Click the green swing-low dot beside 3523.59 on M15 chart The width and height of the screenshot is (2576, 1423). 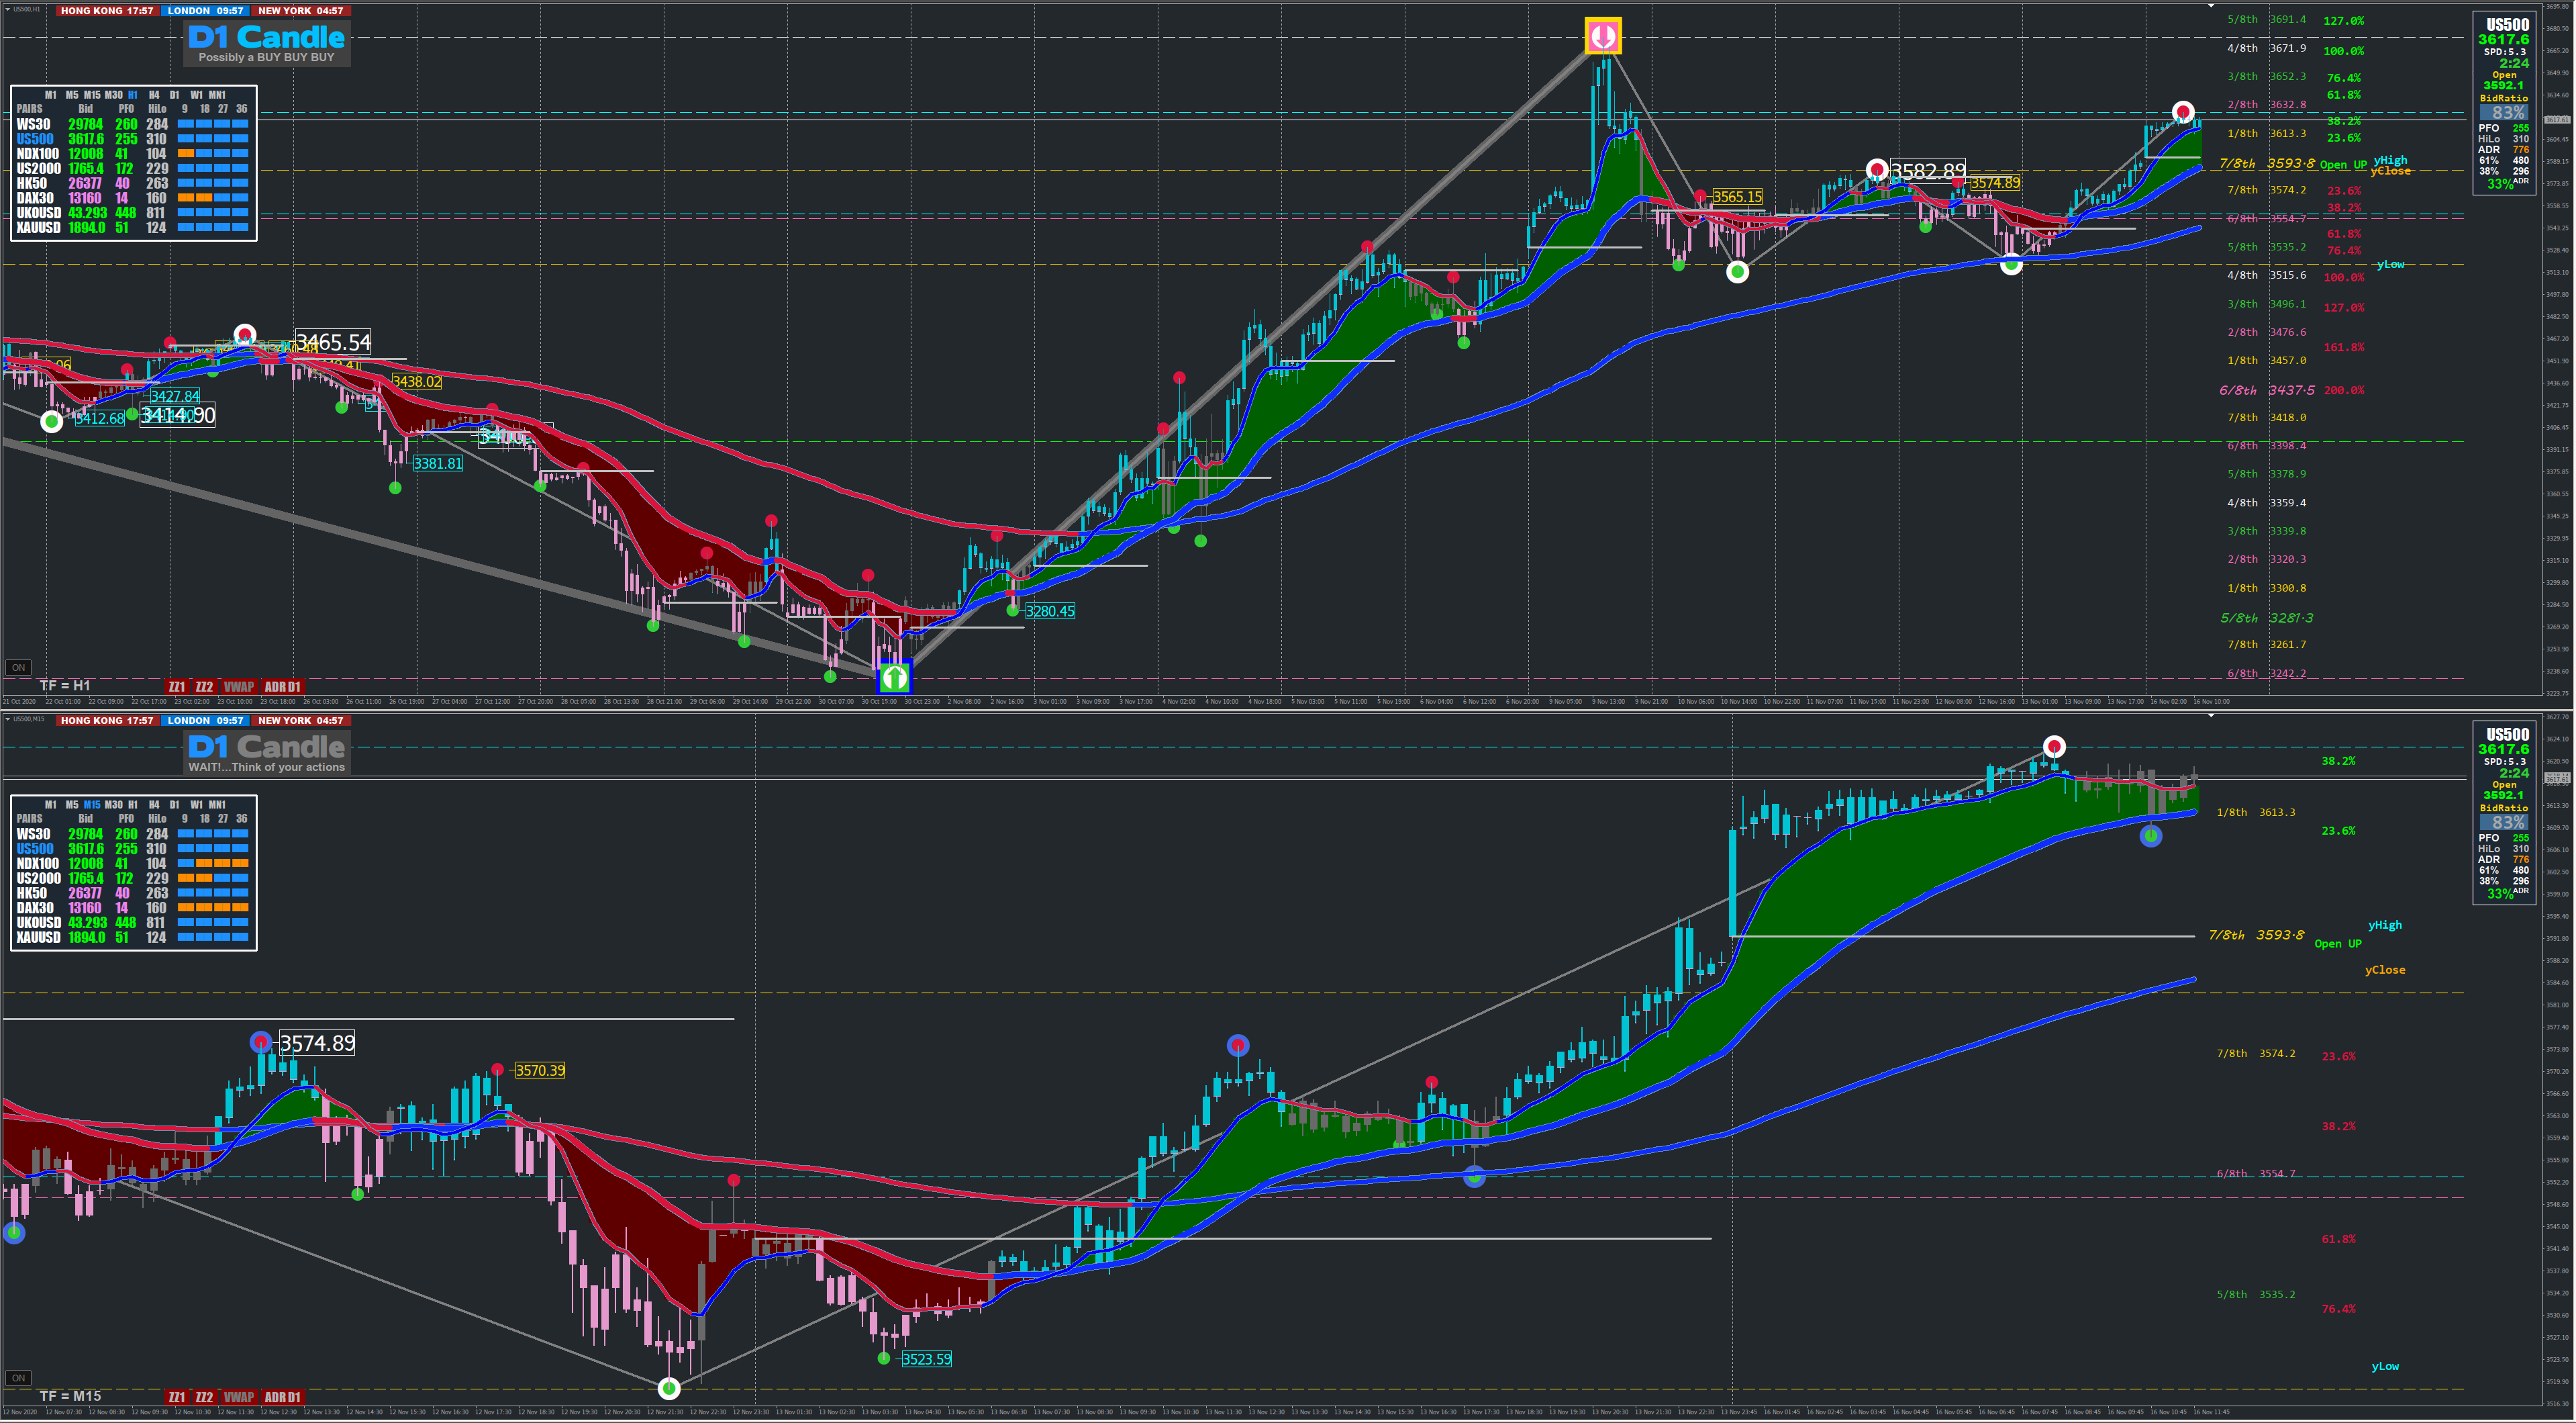[x=883, y=1358]
